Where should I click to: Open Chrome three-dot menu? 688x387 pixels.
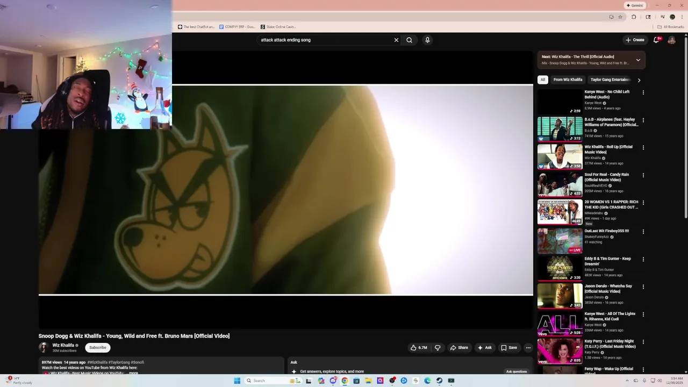(682, 17)
